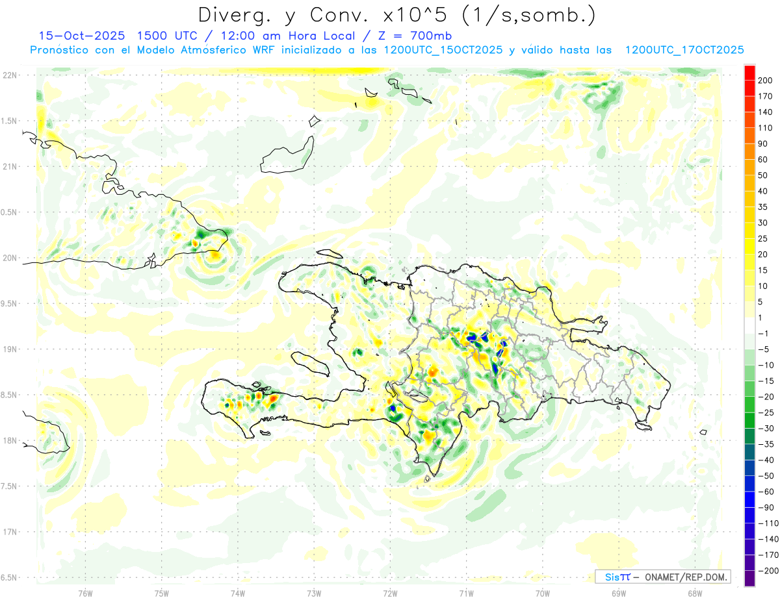
Task: Click the 21N latitude label
Action: tap(10, 166)
